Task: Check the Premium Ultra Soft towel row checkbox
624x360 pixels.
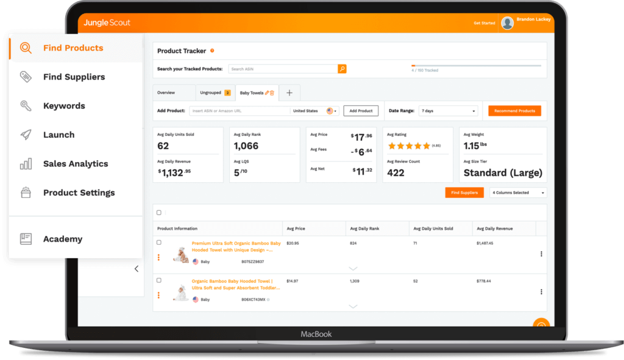Action: coord(159,242)
